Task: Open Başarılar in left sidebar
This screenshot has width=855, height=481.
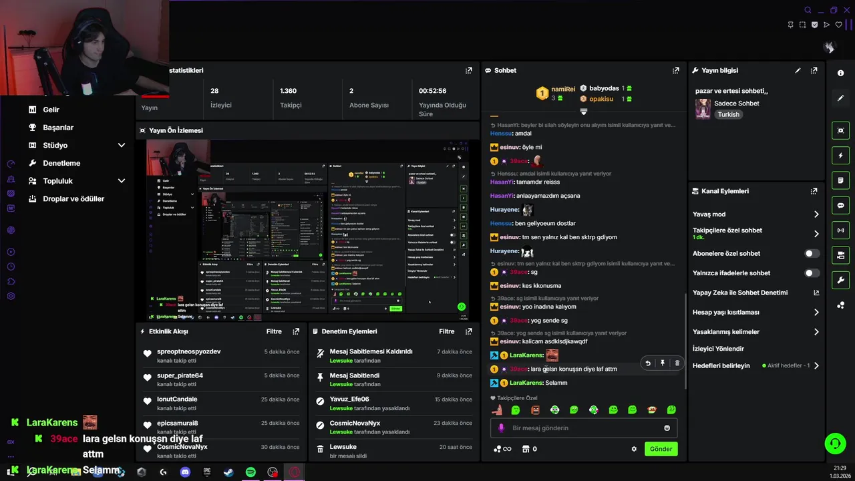Action: [x=58, y=128]
